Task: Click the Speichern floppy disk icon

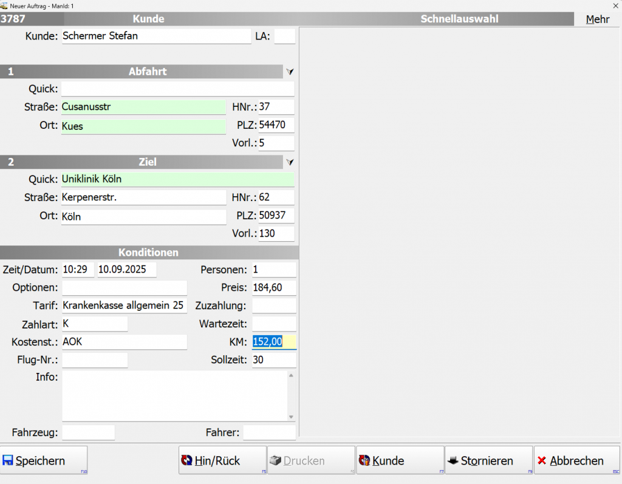Action: pyautogui.click(x=9, y=461)
